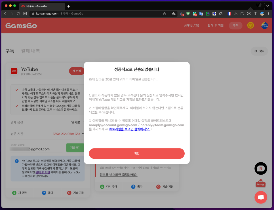This screenshot has height=210, width=274.
Task: Click noreply@account.gamsgo.com text in dialog
Action: coord(113,125)
